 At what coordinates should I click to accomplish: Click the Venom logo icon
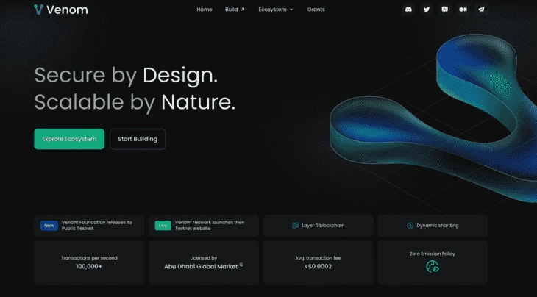tap(39, 10)
